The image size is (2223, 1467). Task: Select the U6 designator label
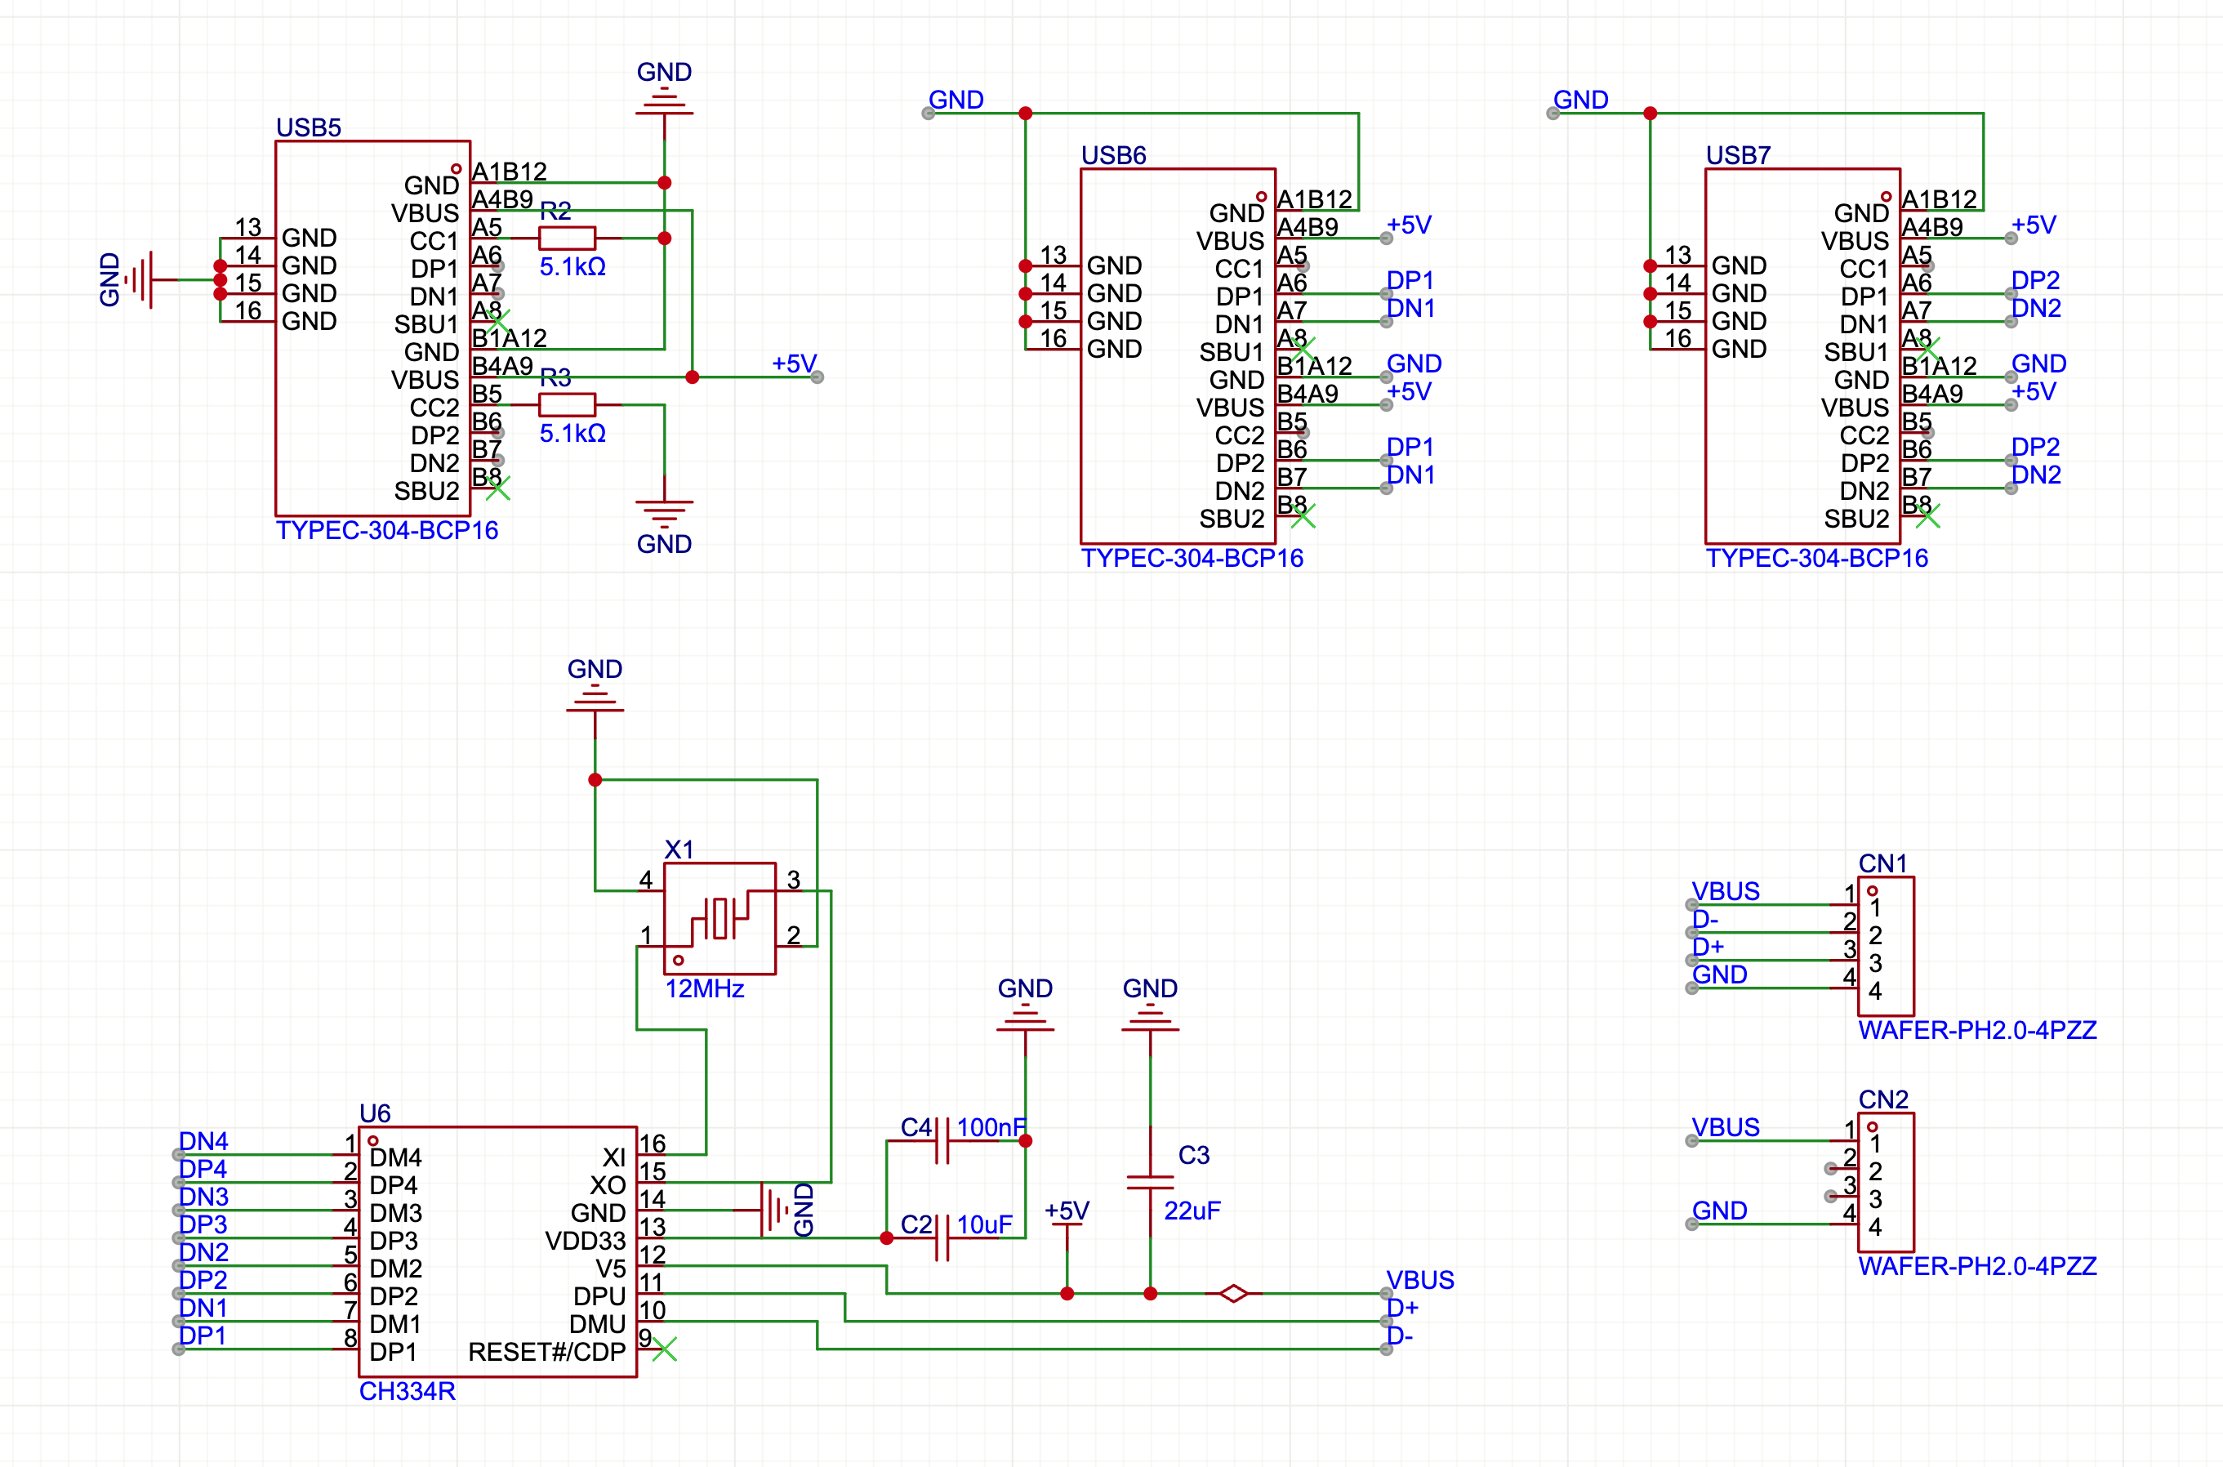(x=375, y=1113)
